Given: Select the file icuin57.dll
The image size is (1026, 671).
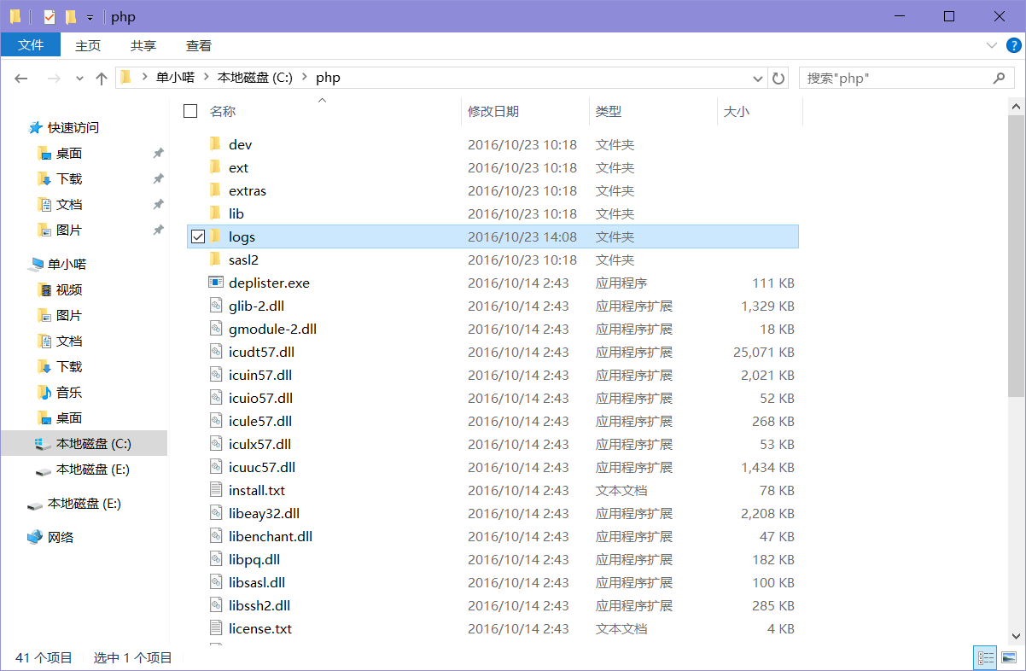Looking at the screenshot, I should [x=259, y=375].
